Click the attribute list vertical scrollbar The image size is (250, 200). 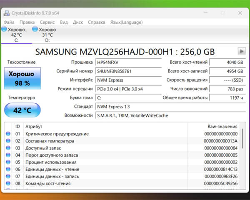point(242,139)
